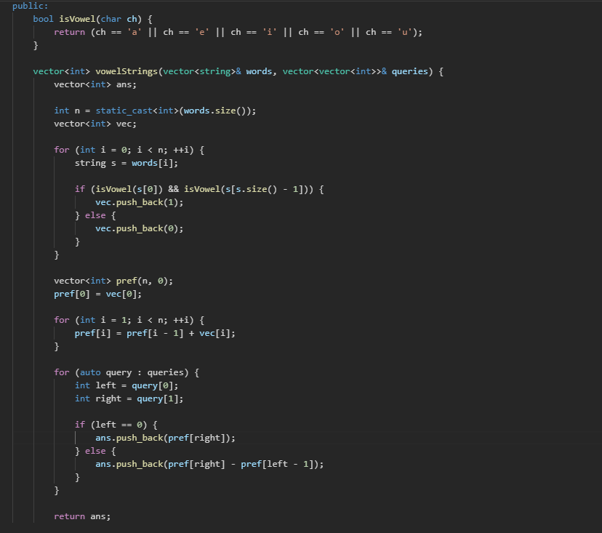The image size is (602, 533).
Task: Click 'pref[left - 1]' in the subtraction line
Action: click(277, 464)
